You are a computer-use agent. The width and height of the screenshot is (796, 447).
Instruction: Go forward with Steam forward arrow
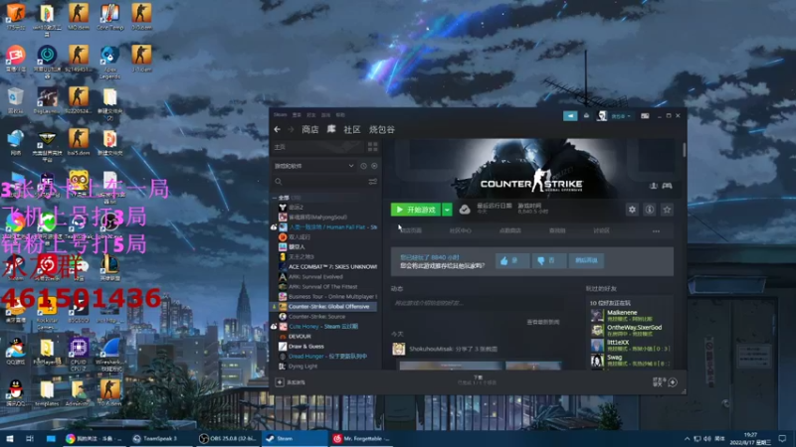291,130
